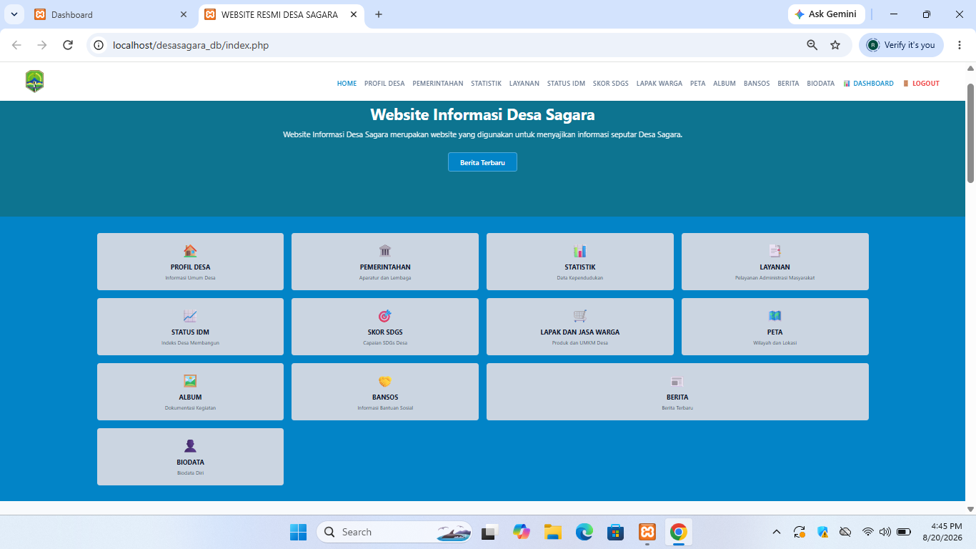Switch to the Dashboard browser tab
Screen dimensions: 976x549
tap(111, 14)
